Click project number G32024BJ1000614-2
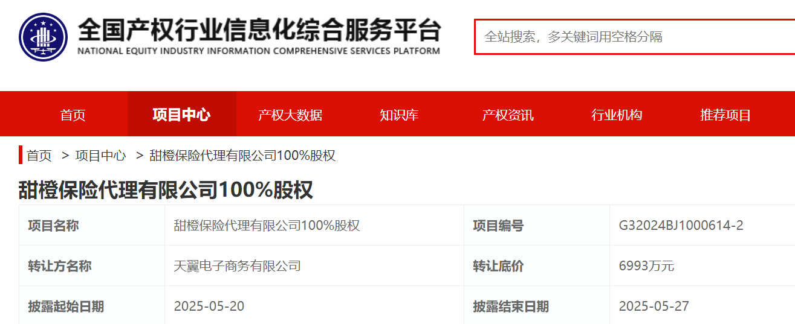This screenshot has width=795, height=324. pos(681,226)
